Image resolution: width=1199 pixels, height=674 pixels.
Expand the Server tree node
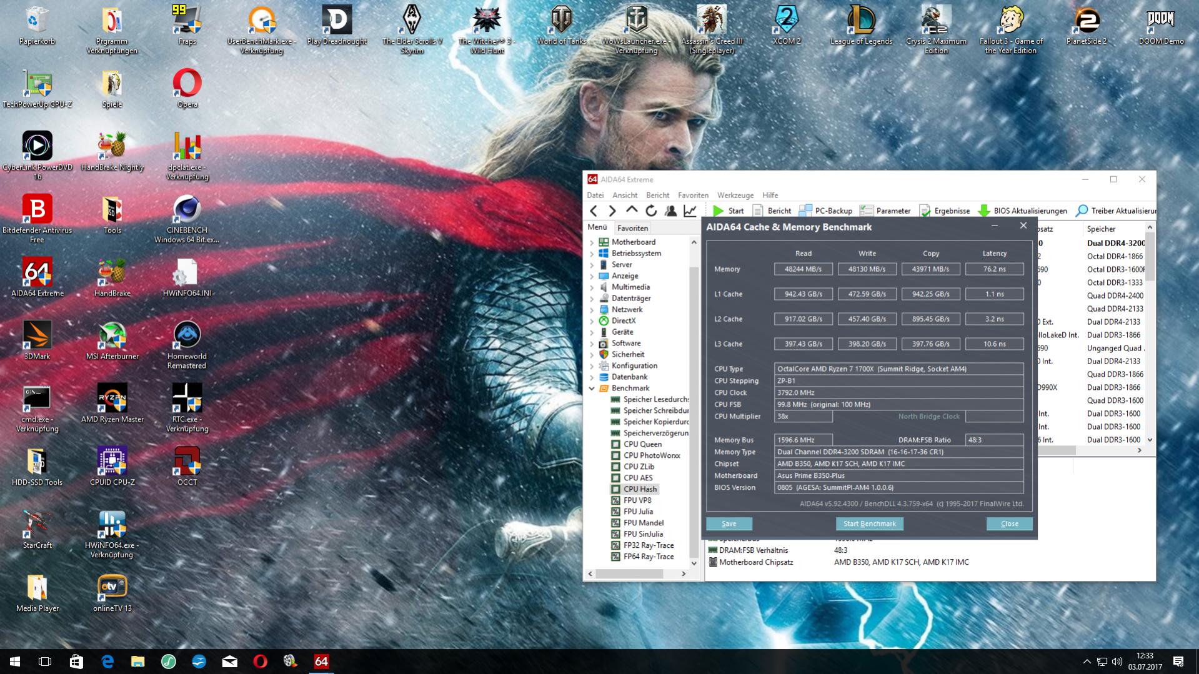tap(592, 265)
